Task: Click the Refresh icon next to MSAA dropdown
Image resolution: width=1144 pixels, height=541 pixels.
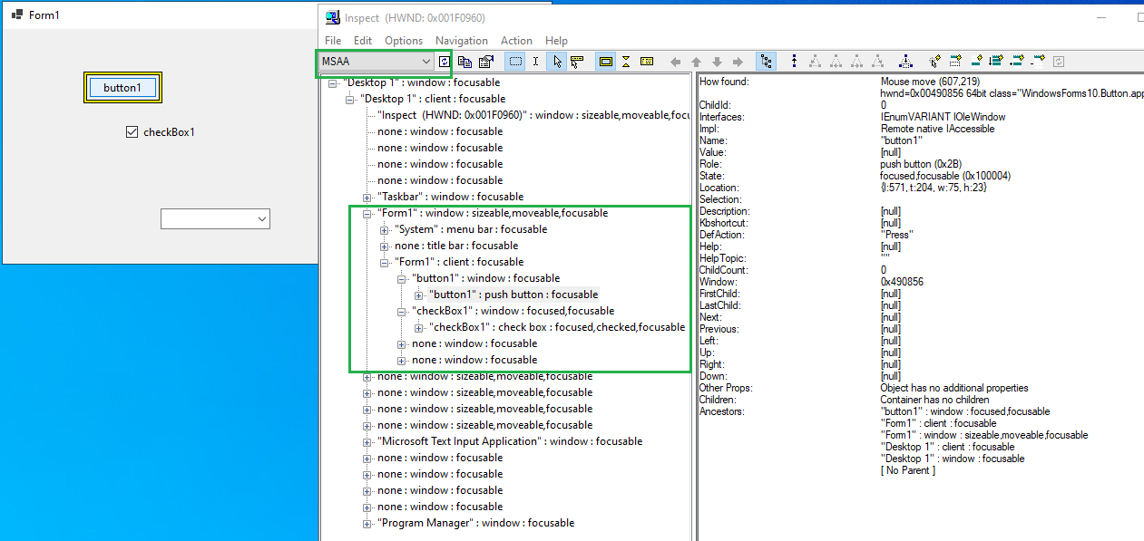Action: pos(445,61)
